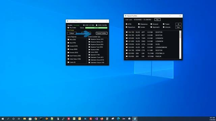Viewport: 216px width, 121px height.
Task: Click the facilities list scroll-down arrow
Action: click(x=180, y=58)
